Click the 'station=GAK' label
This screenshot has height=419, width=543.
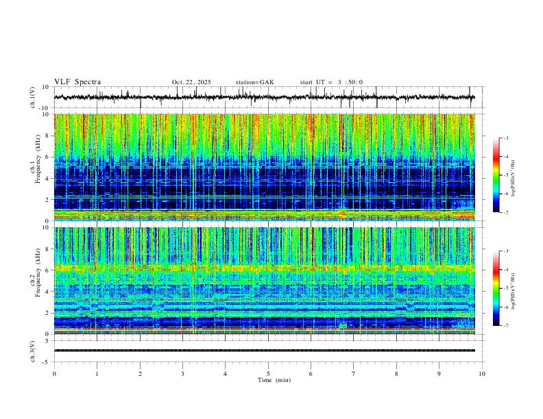(x=254, y=82)
